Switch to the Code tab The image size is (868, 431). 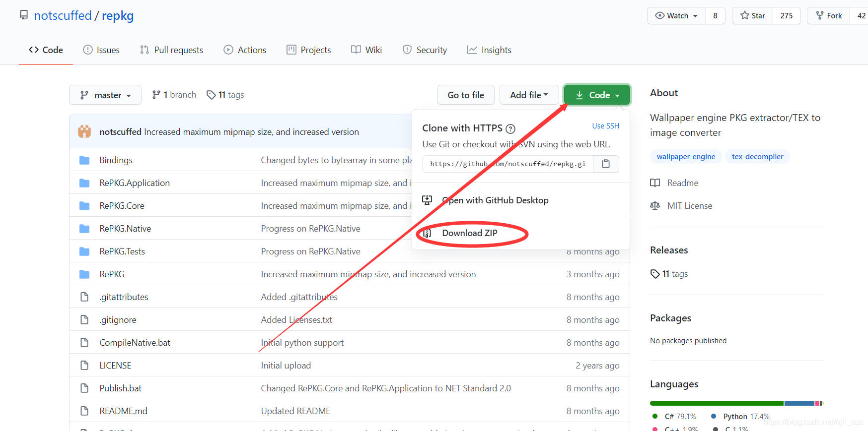point(46,50)
